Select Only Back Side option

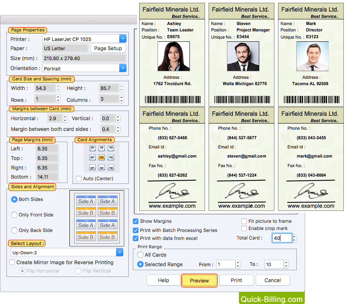click(14, 230)
